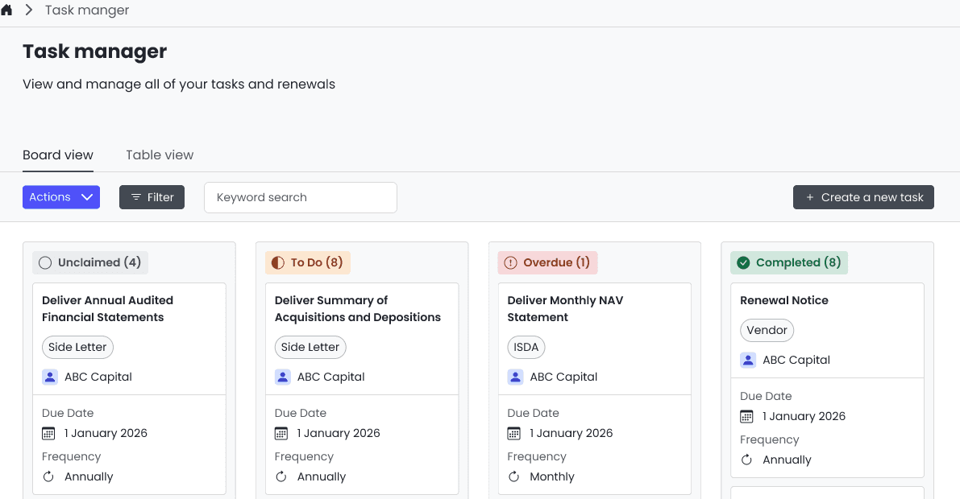This screenshot has height=499, width=960.
Task: Click user icon on Renewal Notice card
Action: (x=748, y=360)
